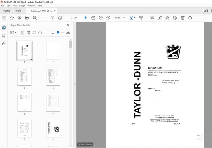
Task: Rotate the page with main toolbar rotate icon
Action: pos(190,18)
